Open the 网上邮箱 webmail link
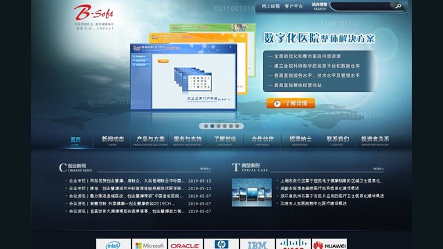This screenshot has width=443, height=249. pyautogui.click(x=271, y=6)
